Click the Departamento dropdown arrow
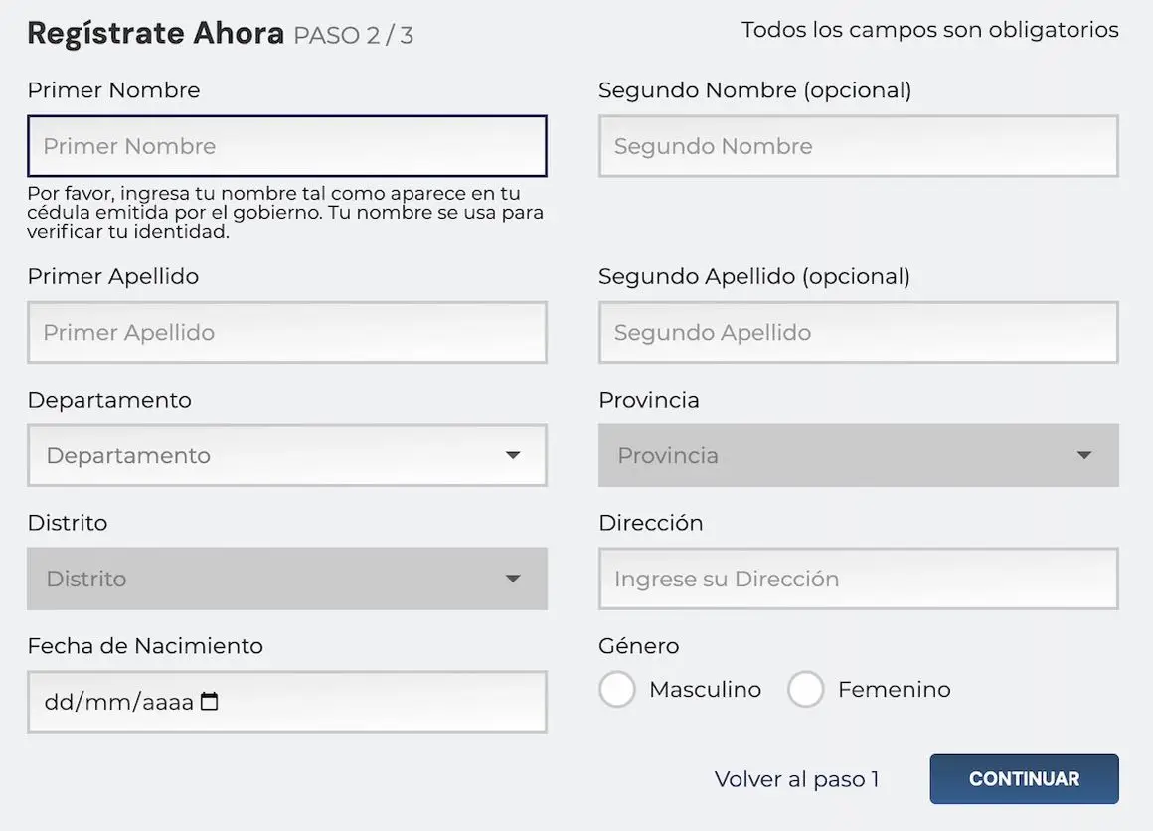This screenshot has height=831, width=1153. (513, 455)
